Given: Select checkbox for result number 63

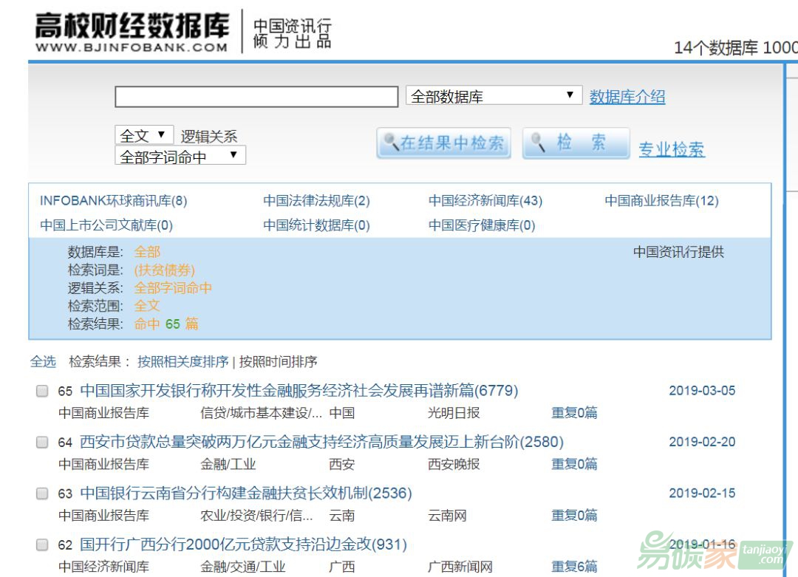Looking at the screenshot, I should coord(42,494).
